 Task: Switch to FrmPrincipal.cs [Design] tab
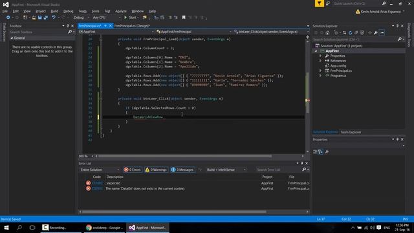[132, 26]
